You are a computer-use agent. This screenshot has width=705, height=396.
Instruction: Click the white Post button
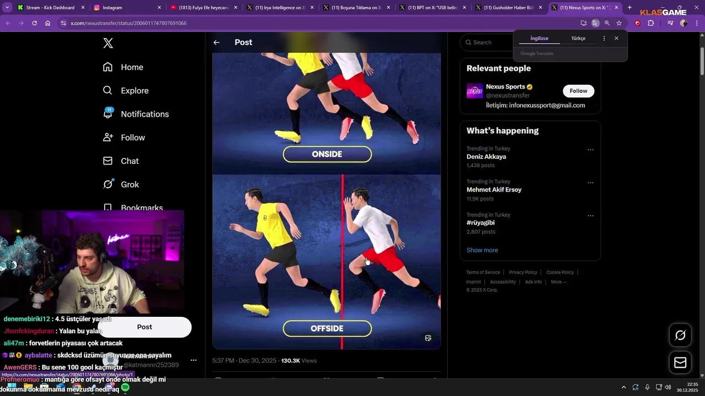click(144, 327)
